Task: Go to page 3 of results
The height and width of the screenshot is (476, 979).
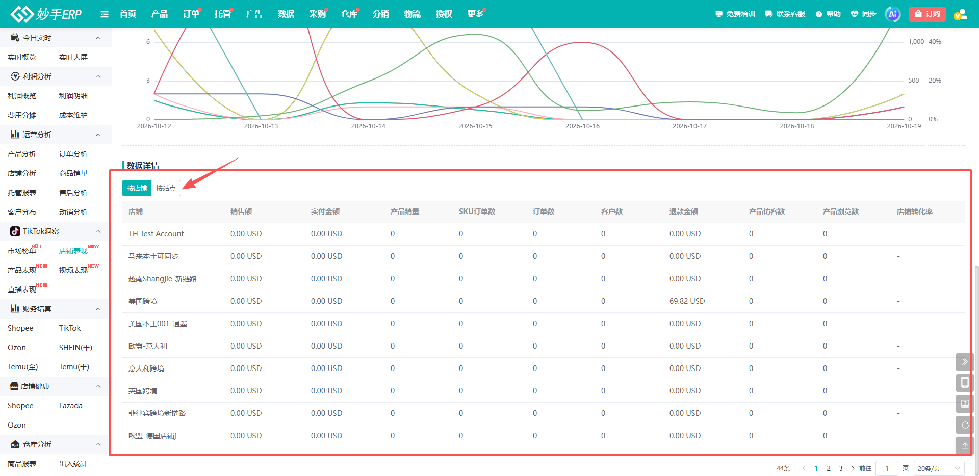Action: [x=841, y=468]
